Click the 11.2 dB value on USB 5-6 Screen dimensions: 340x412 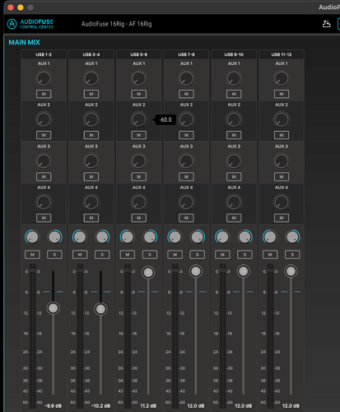click(x=148, y=405)
